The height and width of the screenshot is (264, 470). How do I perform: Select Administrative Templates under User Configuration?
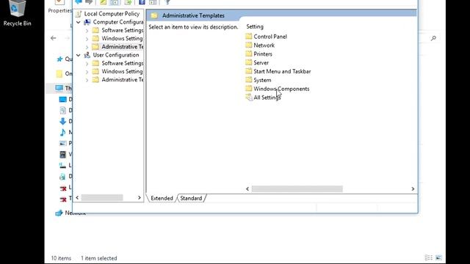coord(123,80)
